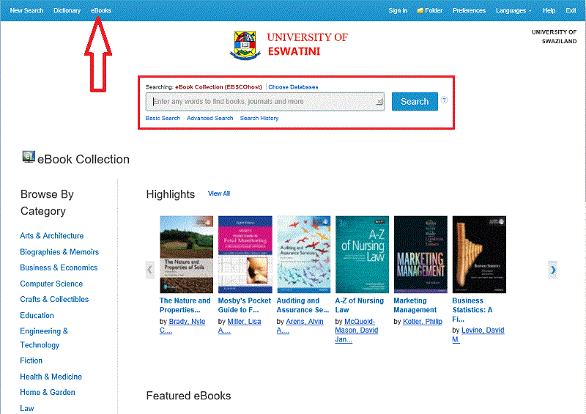Image resolution: width=586 pixels, height=414 pixels.
Task: Browse the Computer Science category
Action: coord(51,284)
